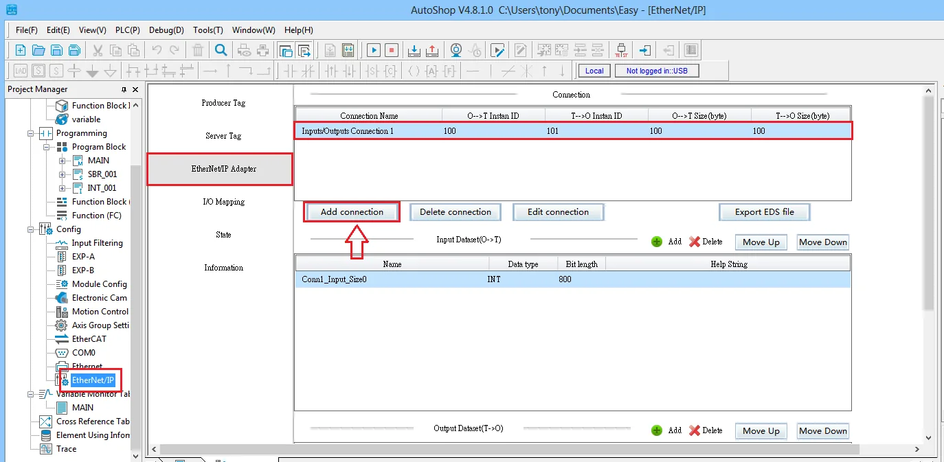Expand the INT_001 node
944x462 pixels.
63,188
